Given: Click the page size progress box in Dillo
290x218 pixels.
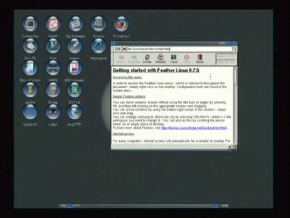Looking at the screenshot, I should pyautogui.click(x=226, y=62).
